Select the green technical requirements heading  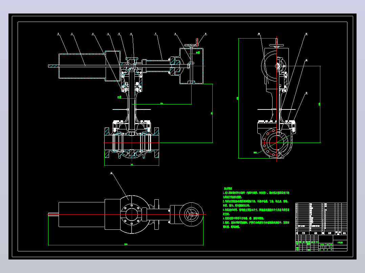pos(228,189)
